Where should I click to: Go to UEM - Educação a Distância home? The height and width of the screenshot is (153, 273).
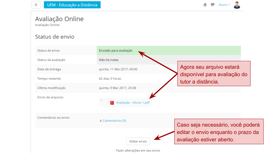click(72, 5)
